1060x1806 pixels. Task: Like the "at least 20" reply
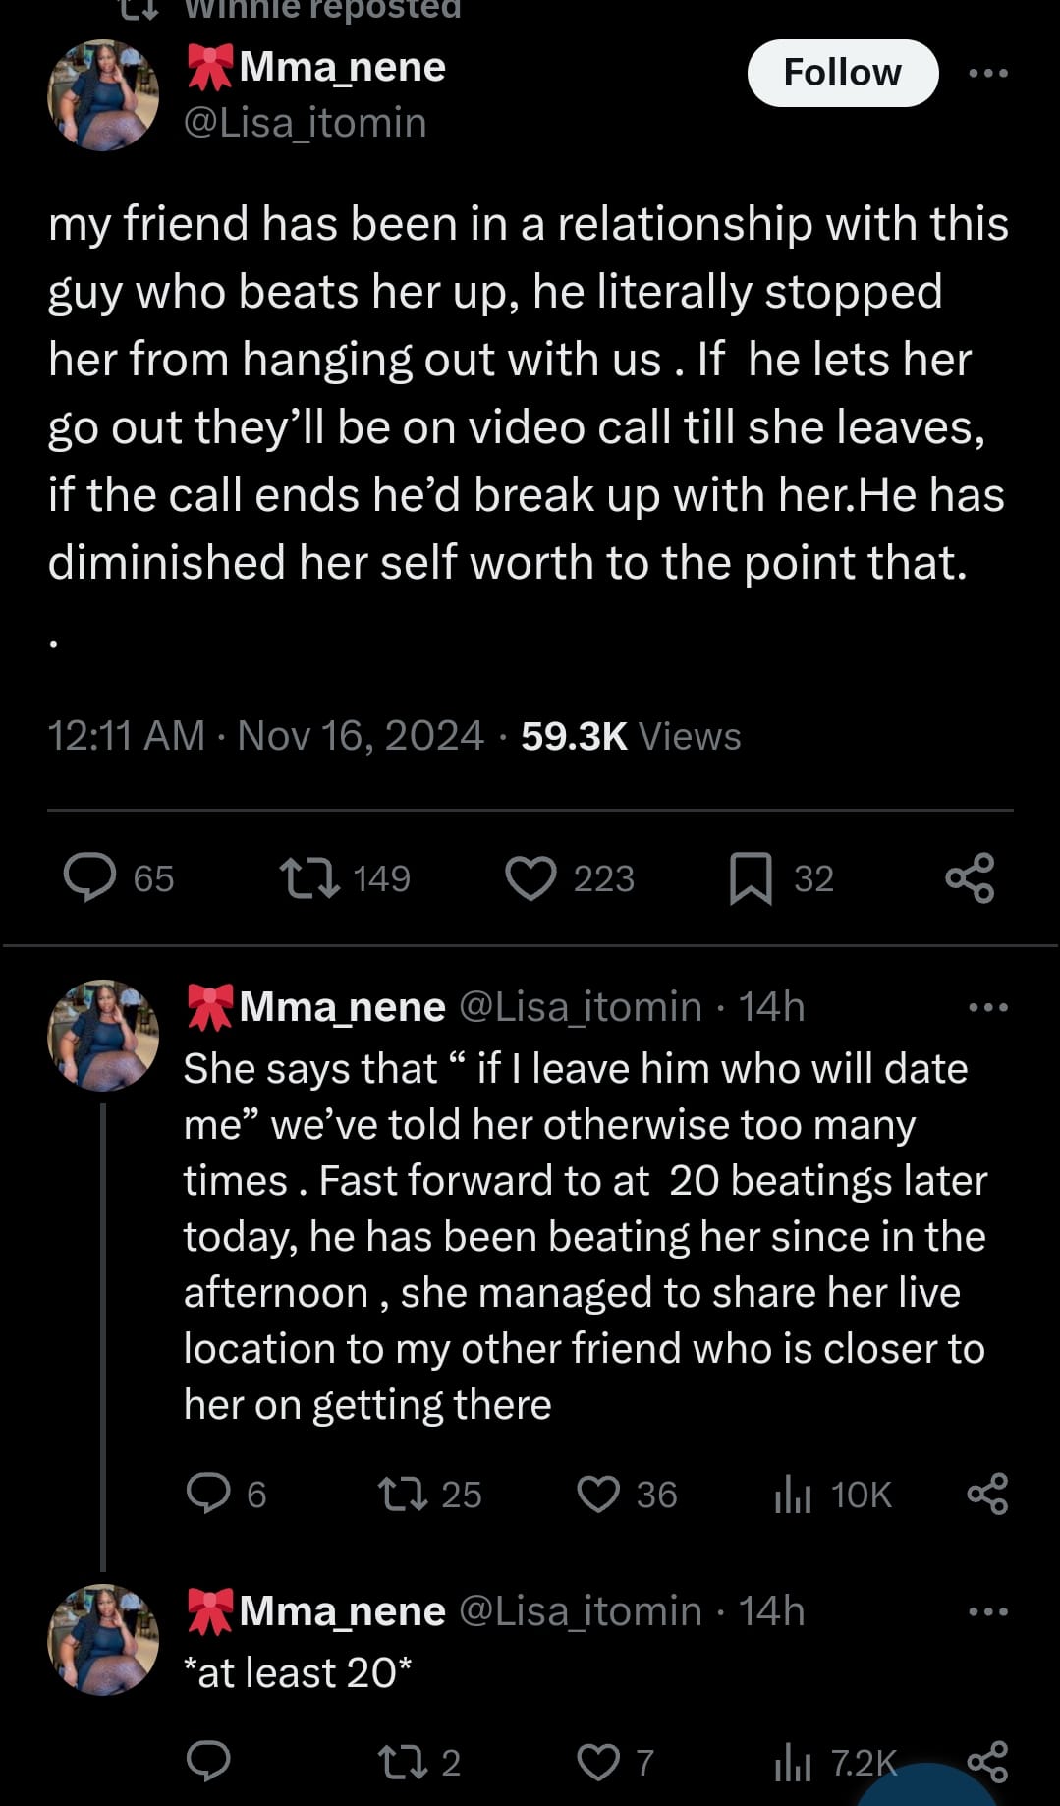[x=597, y=1762]
